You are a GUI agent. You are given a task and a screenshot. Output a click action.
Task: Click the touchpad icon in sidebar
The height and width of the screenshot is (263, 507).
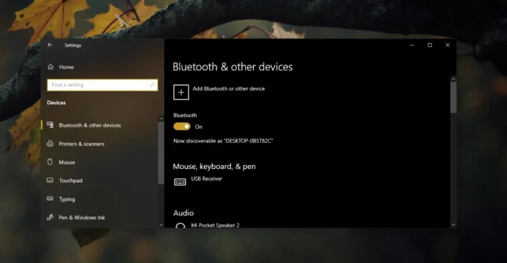click(50, 180)
